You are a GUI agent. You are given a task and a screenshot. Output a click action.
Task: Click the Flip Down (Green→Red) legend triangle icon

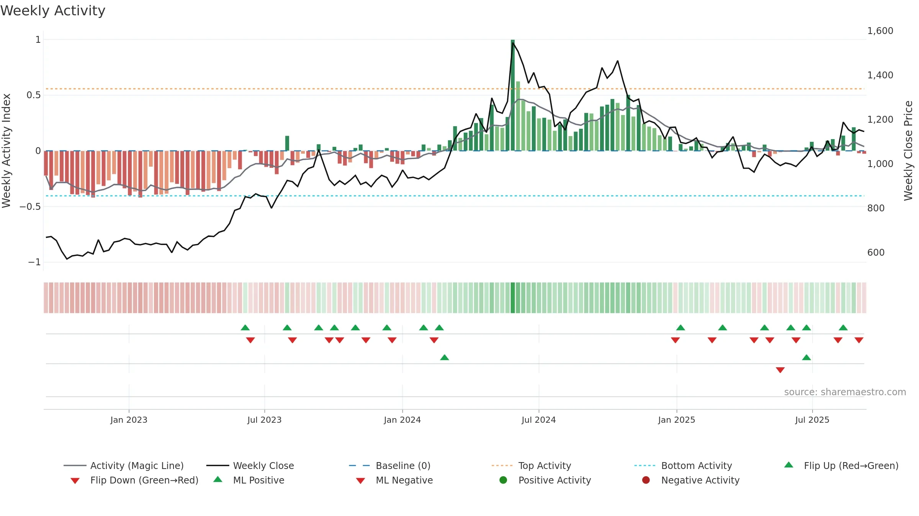tap(75, 481)
